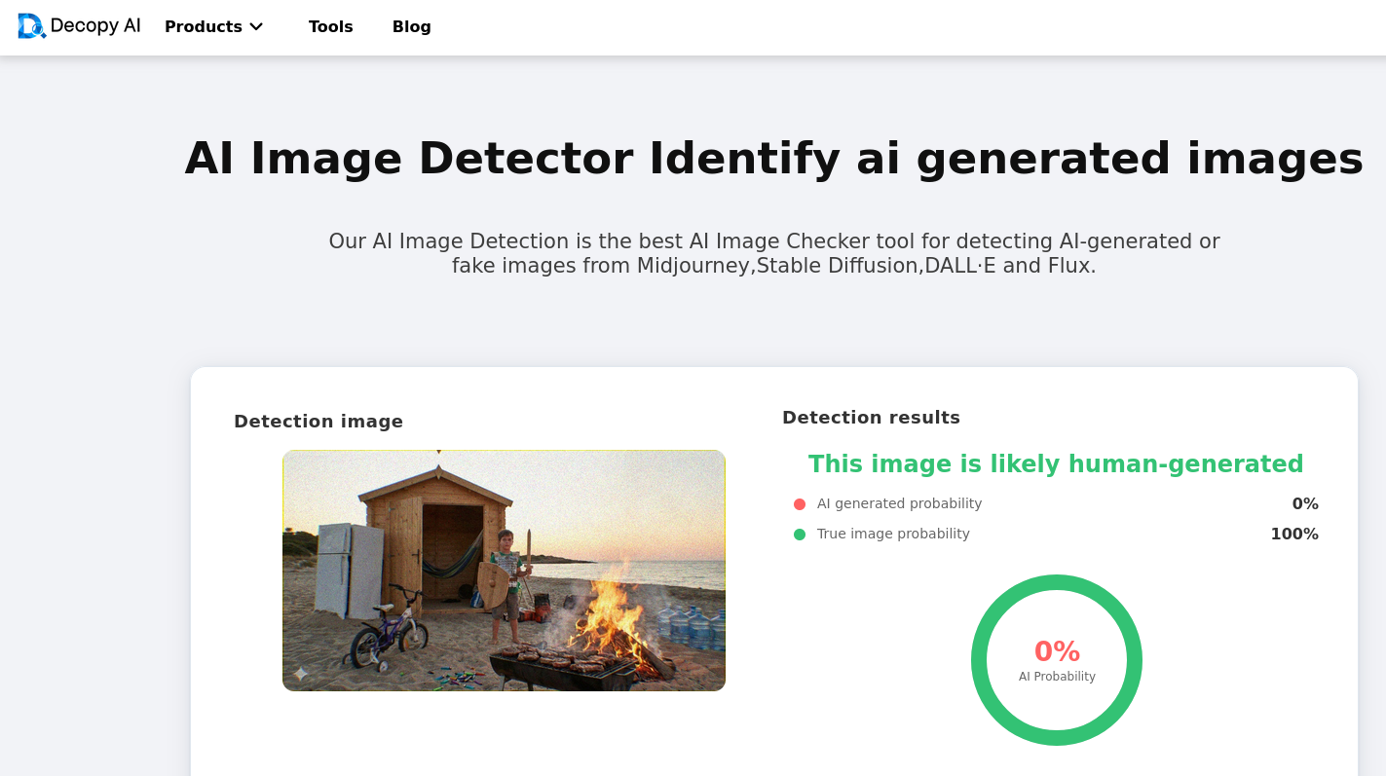The width and height of the screenshot is (1386, 776).
Task: Select the green True image probability dot
Action: click(x=799, y=534)
